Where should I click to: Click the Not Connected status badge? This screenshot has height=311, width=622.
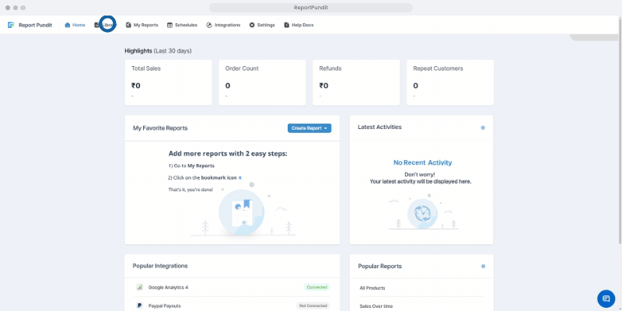(314, 306)
